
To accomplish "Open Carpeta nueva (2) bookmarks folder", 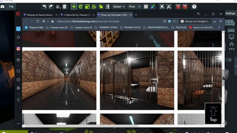I will click(x=57, y=27).
